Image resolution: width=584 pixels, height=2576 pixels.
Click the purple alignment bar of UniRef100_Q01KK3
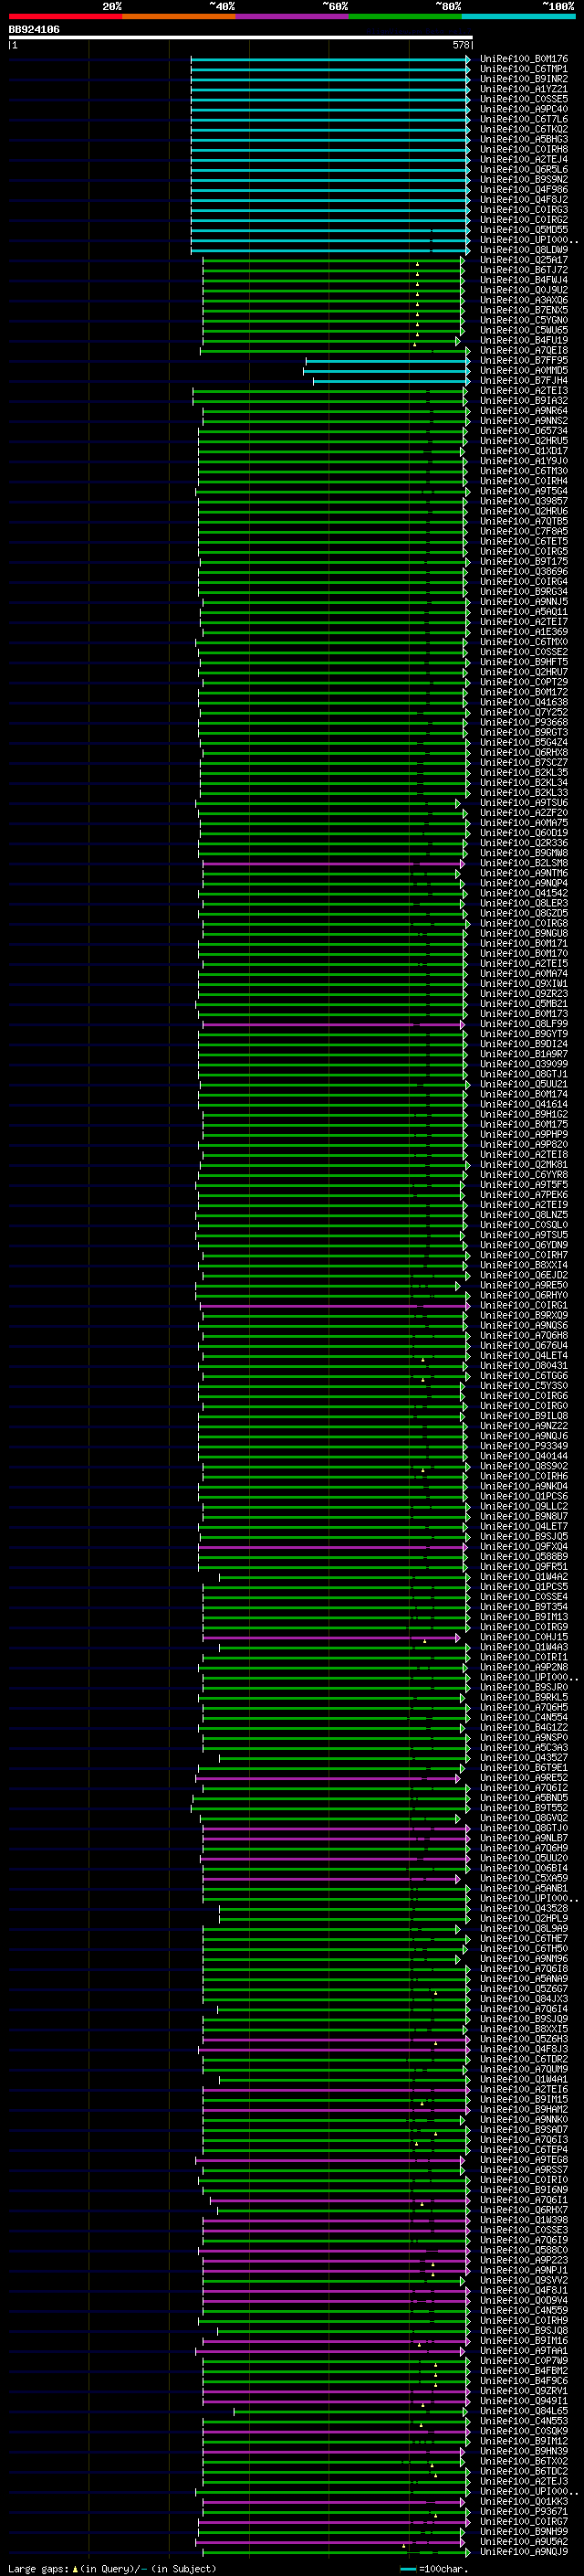[x=332, y=2501]
